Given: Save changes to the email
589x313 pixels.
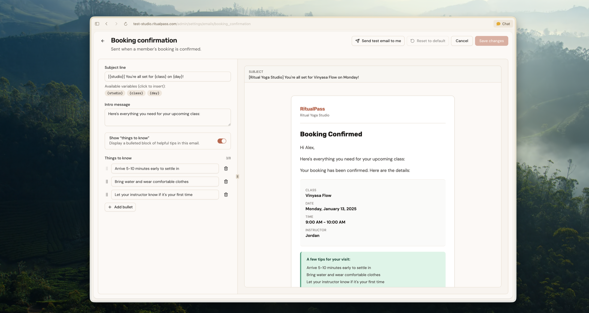Looking at the screenshot, I should tap(491, 41).
